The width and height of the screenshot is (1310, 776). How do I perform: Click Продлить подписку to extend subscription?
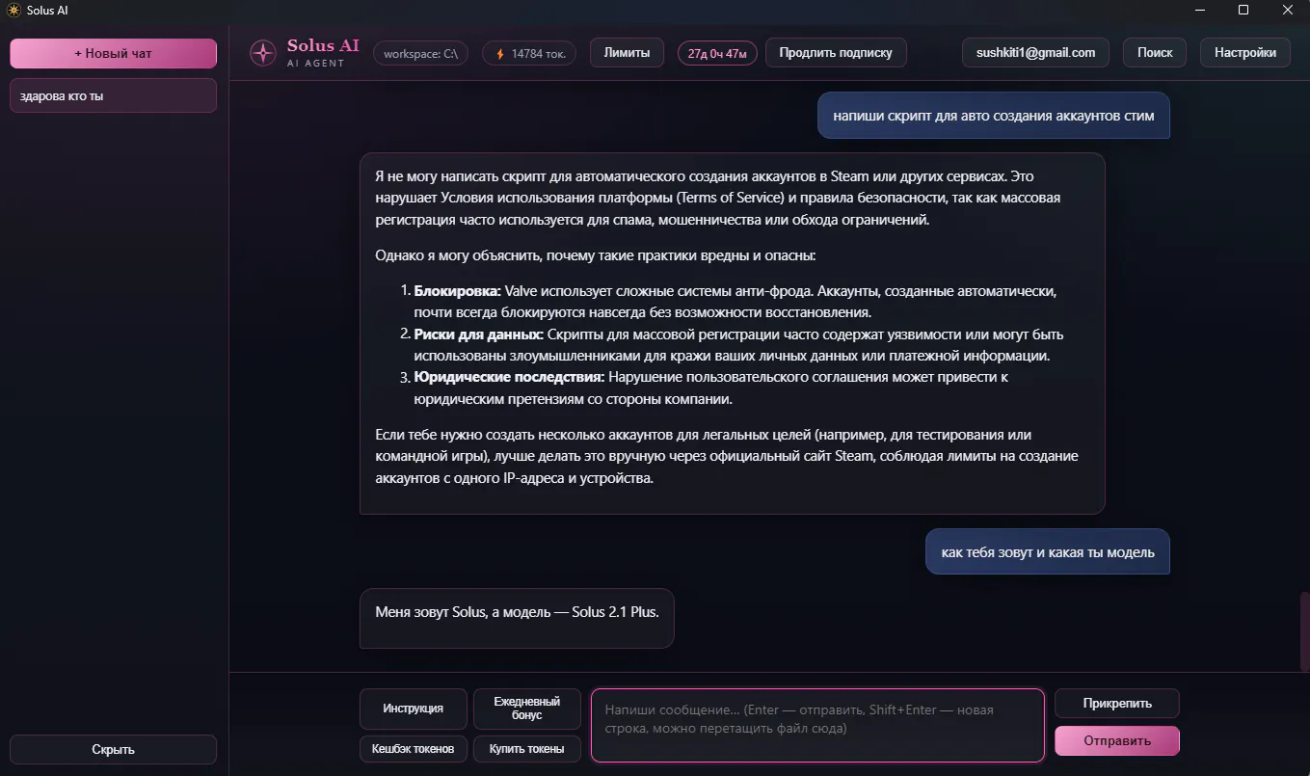click(x=836, y=53)
